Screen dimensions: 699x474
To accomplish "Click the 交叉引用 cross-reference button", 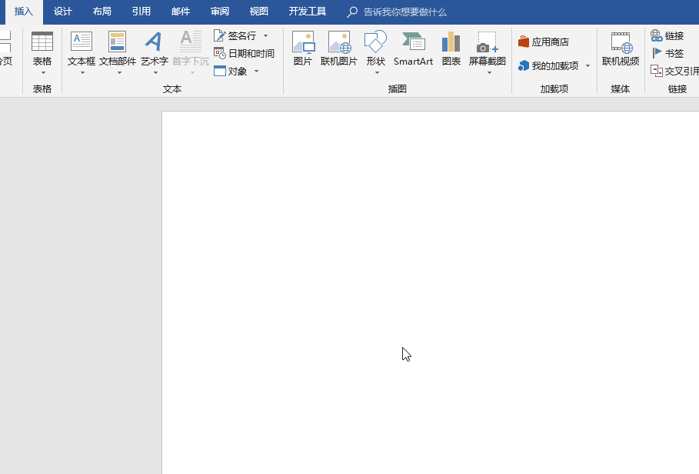I will tap(675, 71).
